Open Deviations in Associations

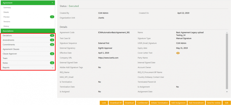[x=28, y=36]
